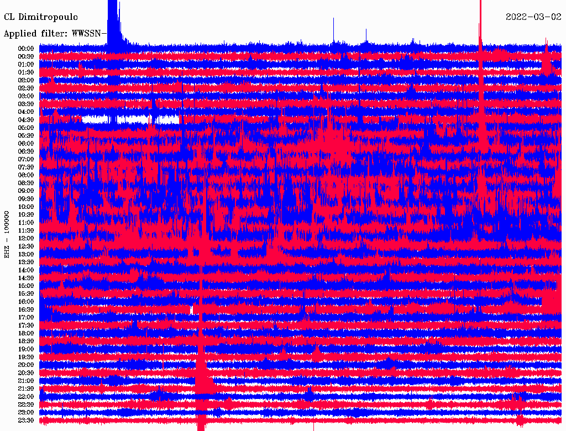Image resolution: width=566 pixels, height=431 pixels.
Task: Click the 02:00 trace time label
Action: (26, 80)
